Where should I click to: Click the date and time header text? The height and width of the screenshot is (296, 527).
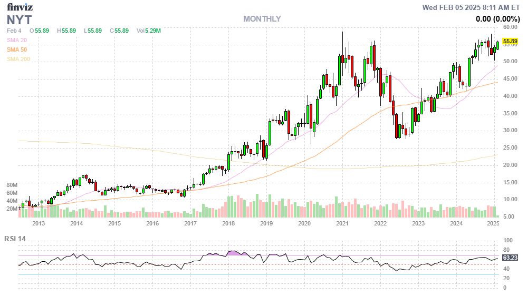point(472,7)
